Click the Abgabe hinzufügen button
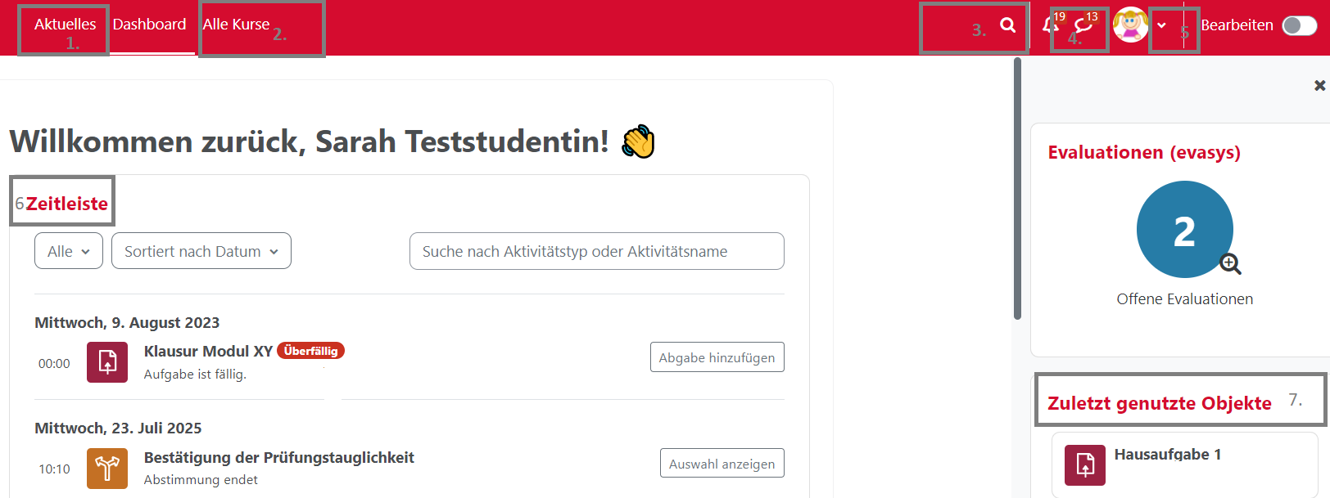The width and height of the screenshot is (1330, 498). point(717,357)
